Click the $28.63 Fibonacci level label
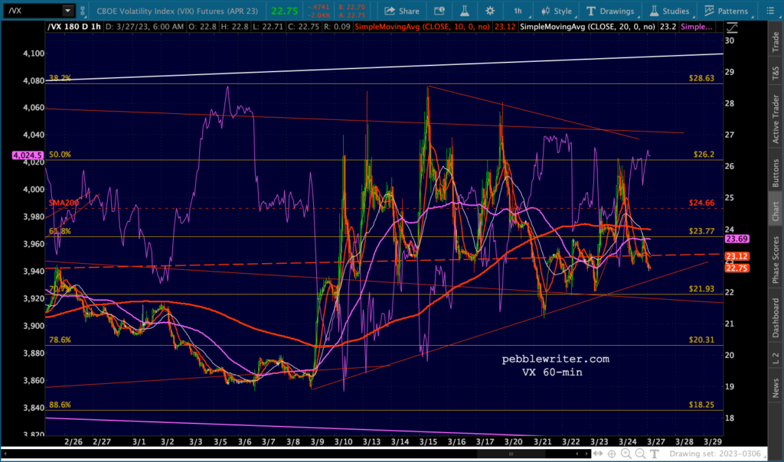Image resolution: width=784 pixels, height=462 pixels. (701, 79)
